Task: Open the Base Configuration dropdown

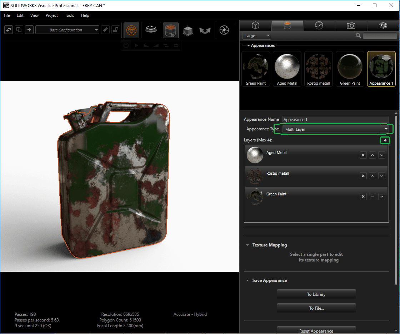Action: 67,30
